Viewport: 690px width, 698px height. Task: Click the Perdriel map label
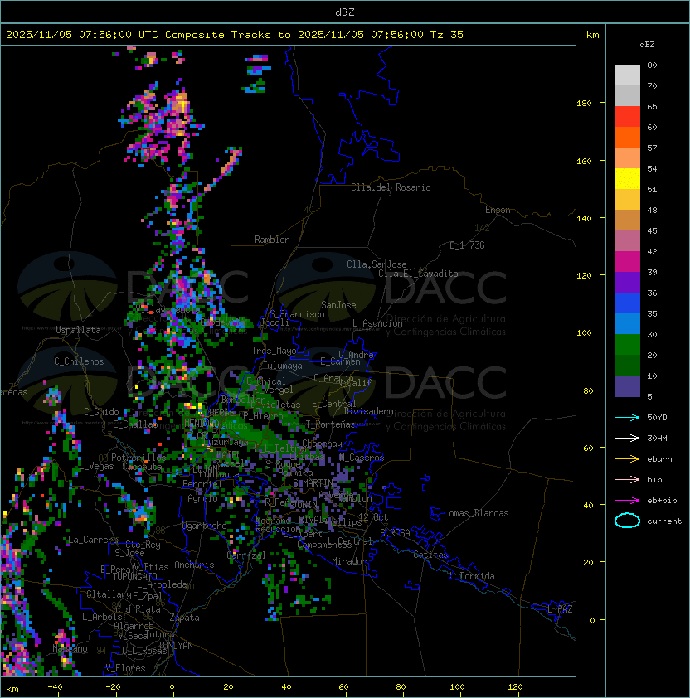[202, 483]
